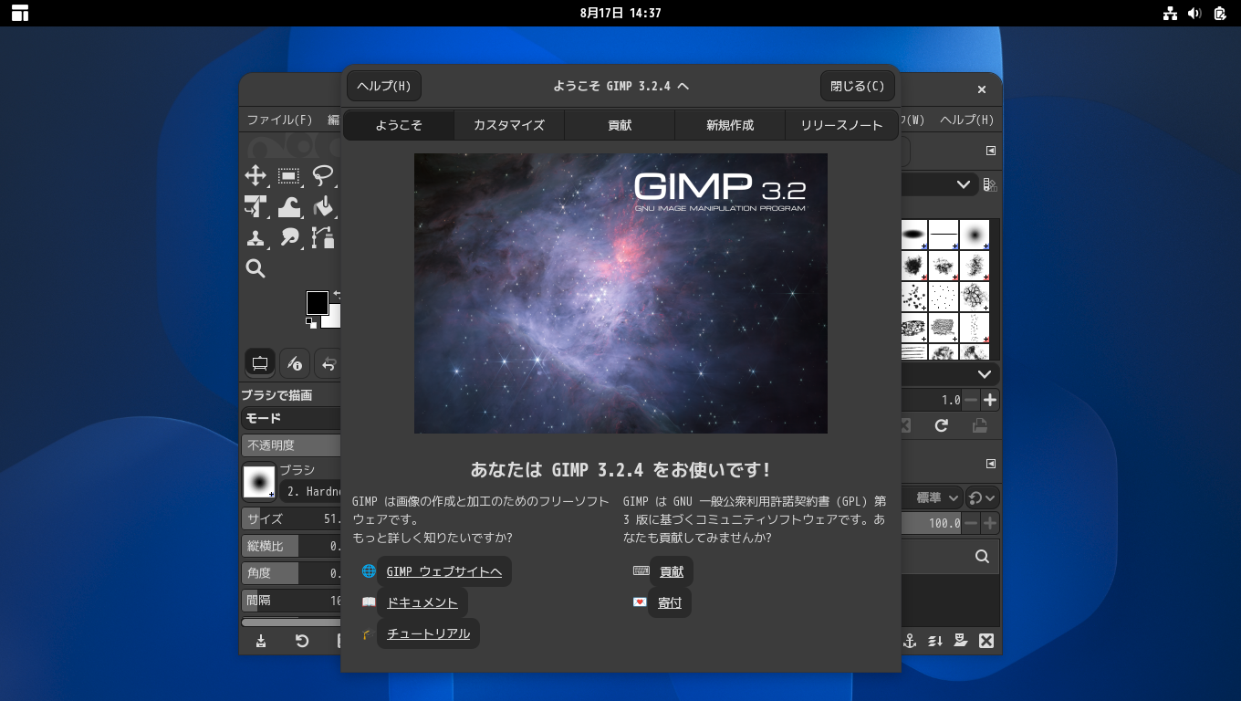
Task: Select the thin horizontal line brush thumbnail
Action: click(944, 235)
